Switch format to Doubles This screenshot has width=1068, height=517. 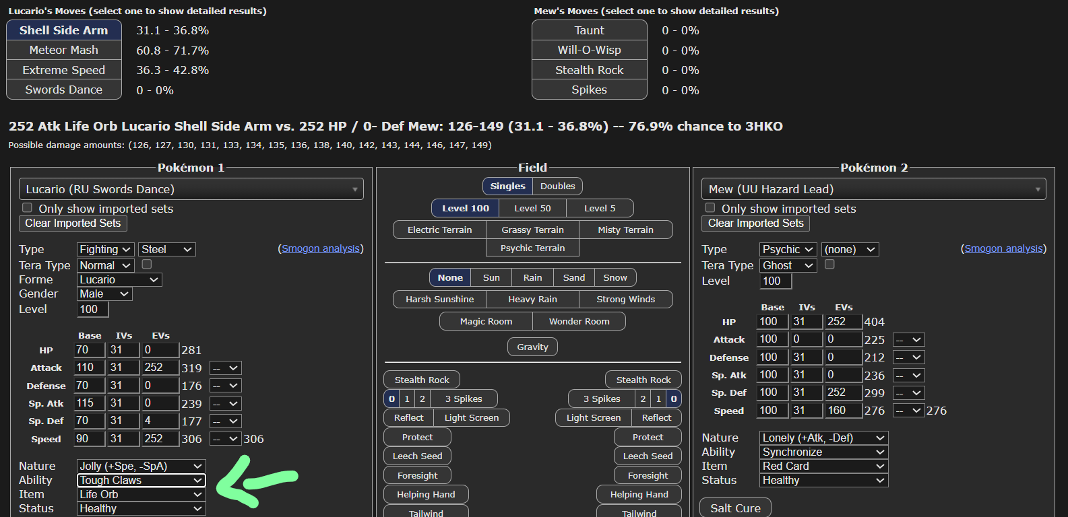(557, 186)
